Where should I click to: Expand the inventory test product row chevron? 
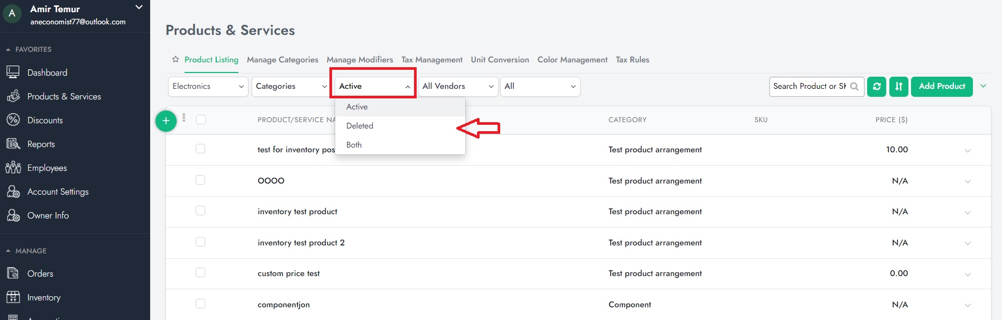point(967,212)
